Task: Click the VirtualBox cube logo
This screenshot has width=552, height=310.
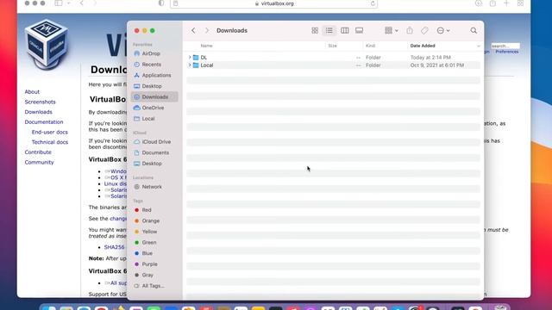Action: pyautogui.click(x=46, y=44)
